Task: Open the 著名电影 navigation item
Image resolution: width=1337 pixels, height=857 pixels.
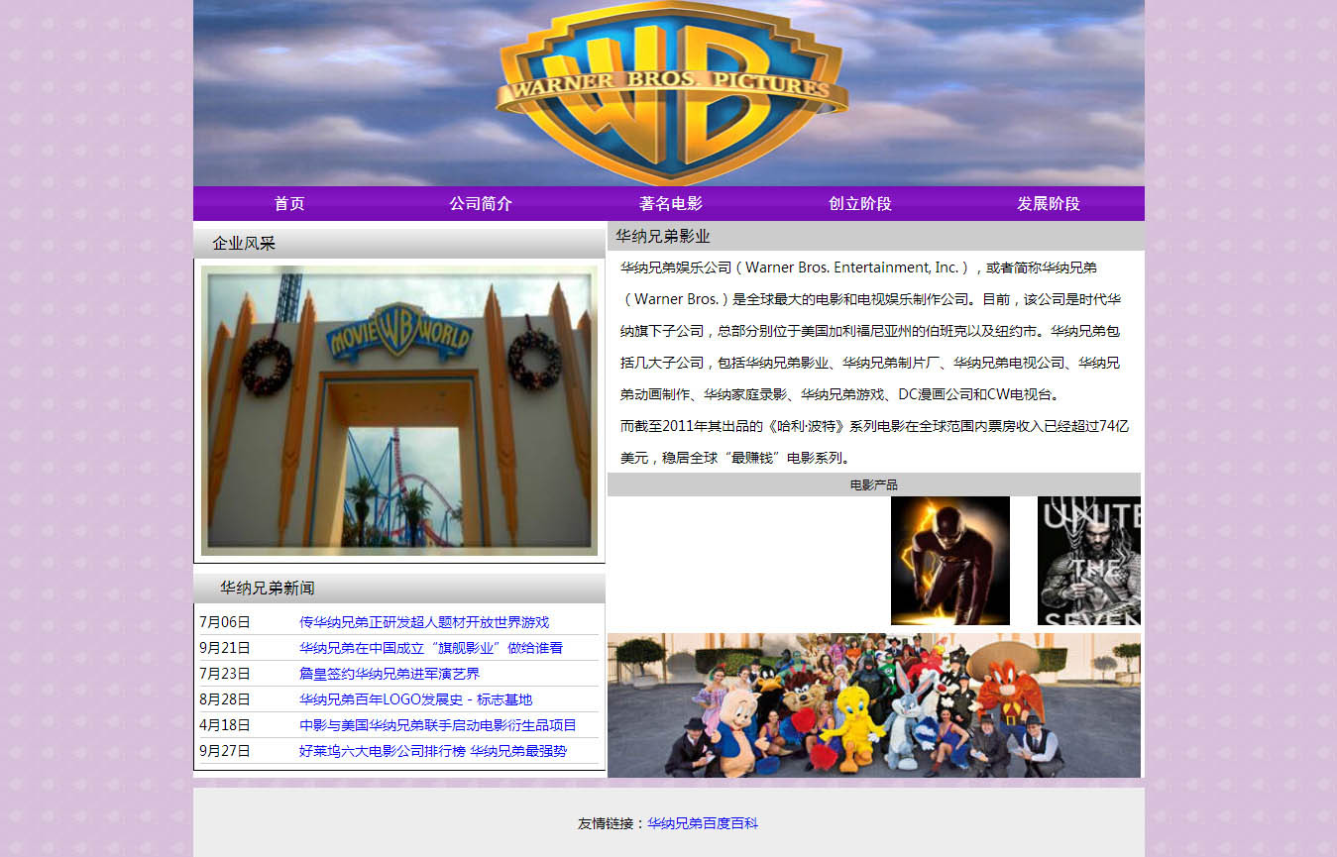Action: [x=671, y=204]
